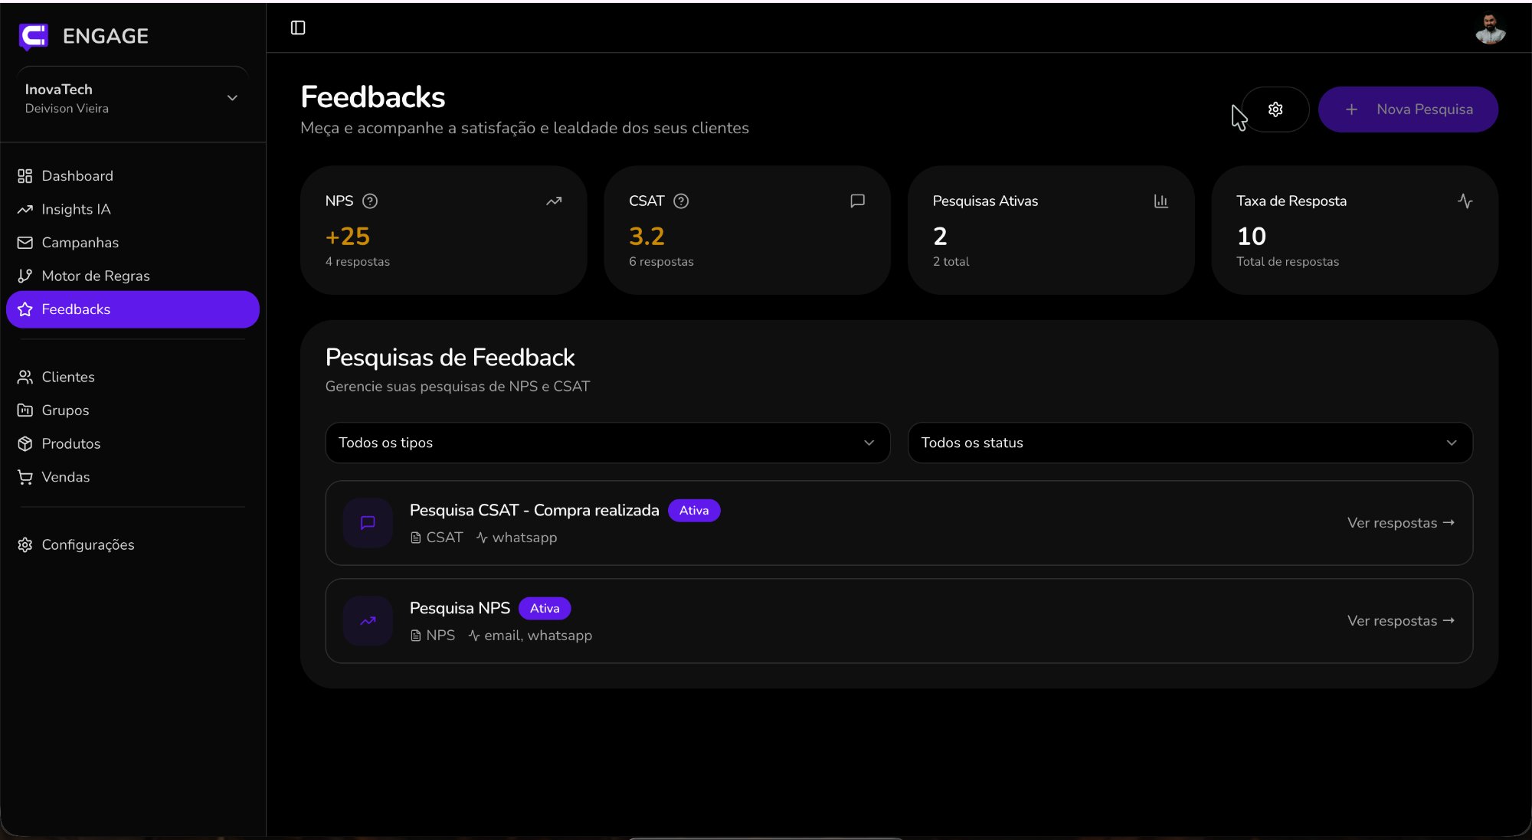Screen dimensions: 1532x840
Task: Click the Taxa de Resposta activity icon
Action: pos(1465,201)
